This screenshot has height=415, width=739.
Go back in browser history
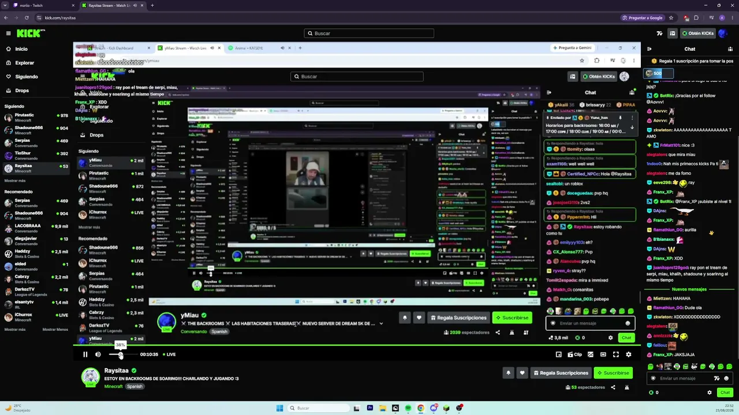(x=6, y=18)
